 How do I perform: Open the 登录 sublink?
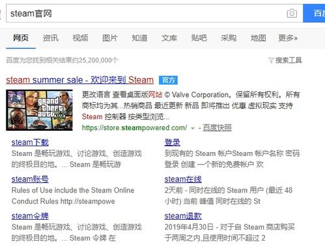point(173,142)
